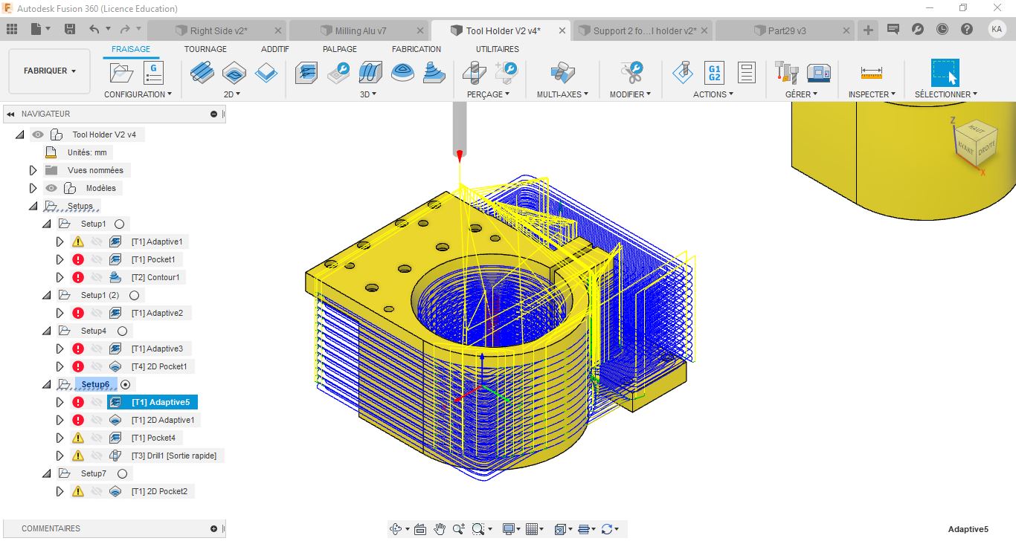The image size is (1016, 541).
Task: Open the SÉLECTIONNER dropdown menu
Action: tap(946, 94)
